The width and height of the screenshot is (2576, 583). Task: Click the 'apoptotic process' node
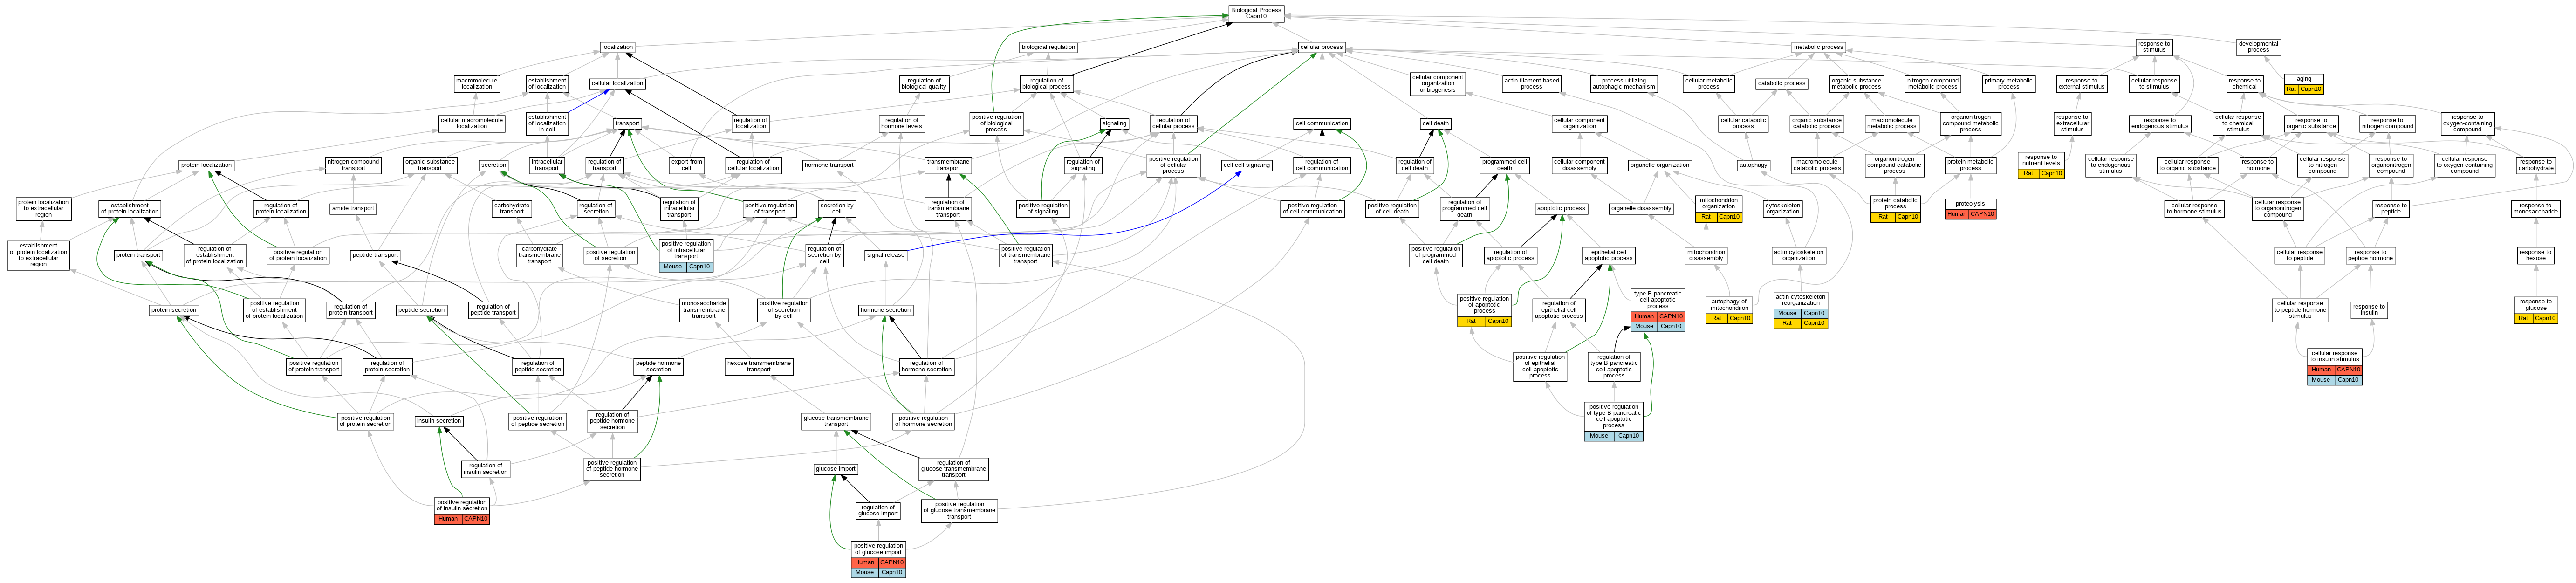pyautogui.click(x=1561, y=209)
